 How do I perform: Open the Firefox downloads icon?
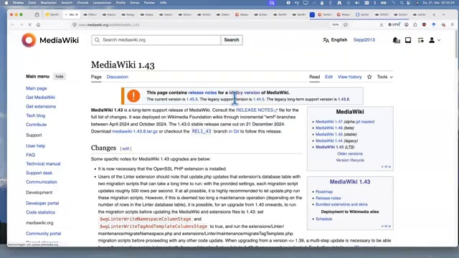381,25
